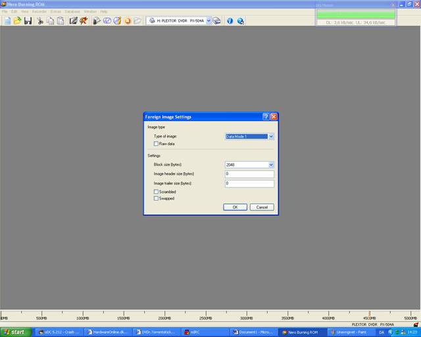The height and width of the screenshot is (337, 421).
Task: Click the Windows Start button
Action: 14,332
